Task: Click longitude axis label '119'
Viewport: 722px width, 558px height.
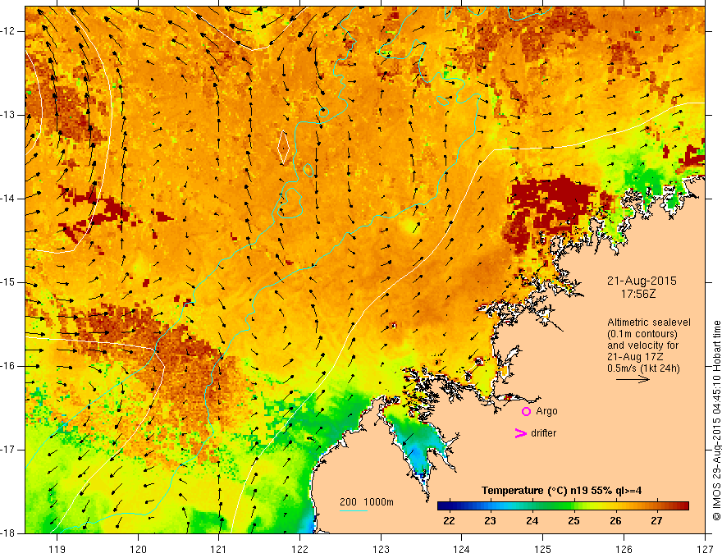Action: click(57, 549)
